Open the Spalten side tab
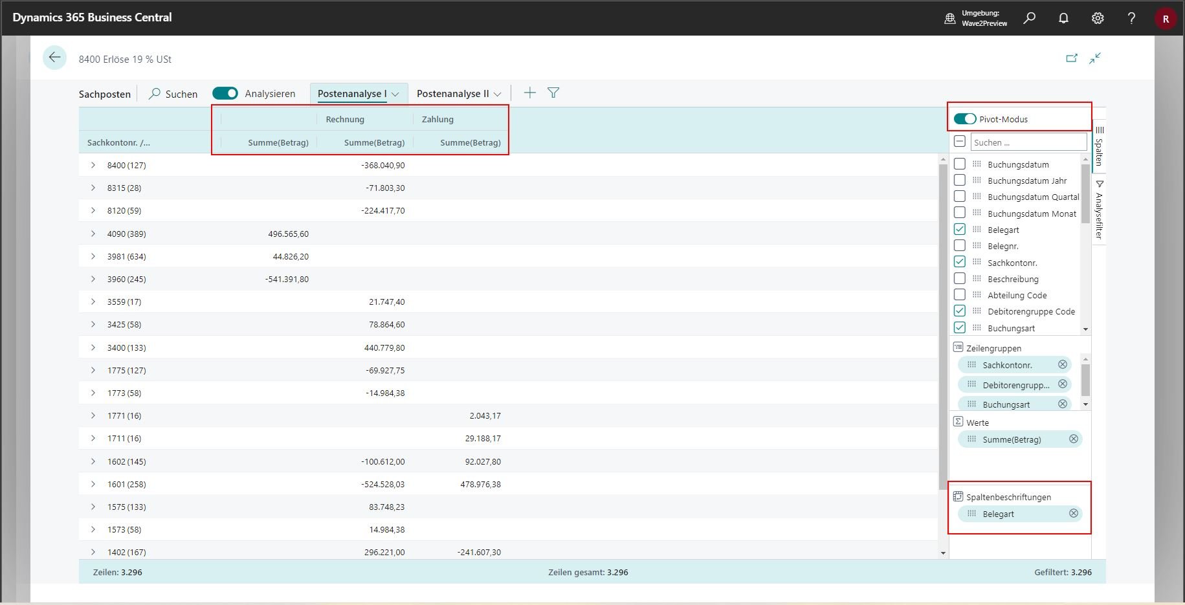 1099,146
